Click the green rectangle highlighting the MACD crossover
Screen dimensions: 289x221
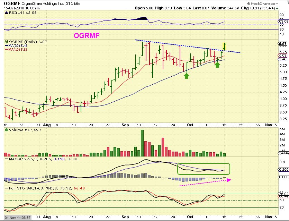click(204, 169)
